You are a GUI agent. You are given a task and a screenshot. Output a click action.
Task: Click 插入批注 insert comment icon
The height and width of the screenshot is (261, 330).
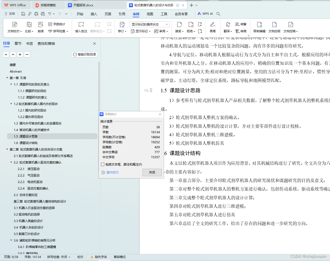(x=81, y=24)
